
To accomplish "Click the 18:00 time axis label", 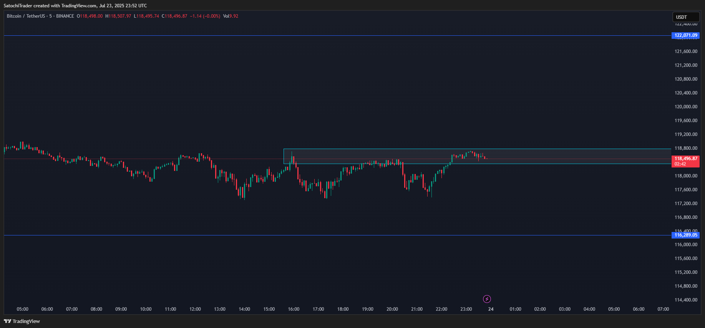I will (343, 309).
